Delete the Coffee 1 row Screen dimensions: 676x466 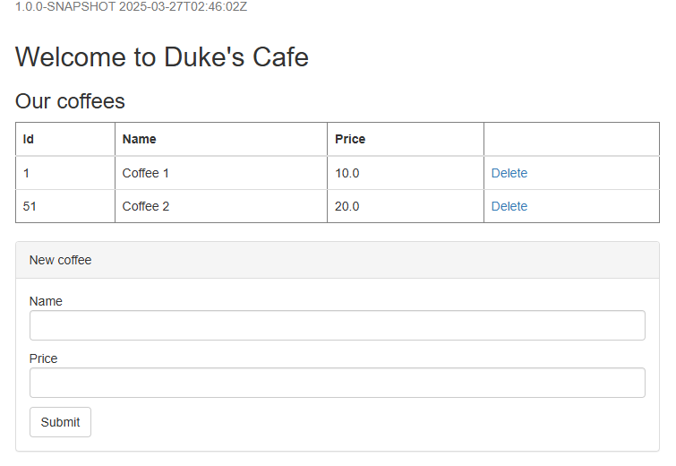(x=509, y=173)
